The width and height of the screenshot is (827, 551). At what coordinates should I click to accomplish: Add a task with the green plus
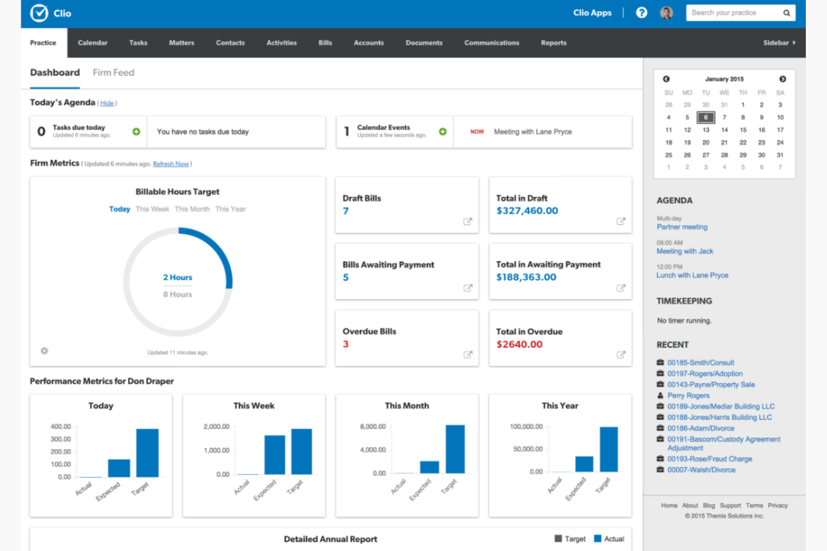click(x=136, y=132)
